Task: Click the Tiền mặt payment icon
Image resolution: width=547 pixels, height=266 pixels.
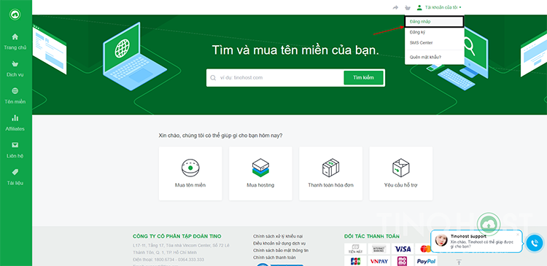Action: [x=355, y=249]
